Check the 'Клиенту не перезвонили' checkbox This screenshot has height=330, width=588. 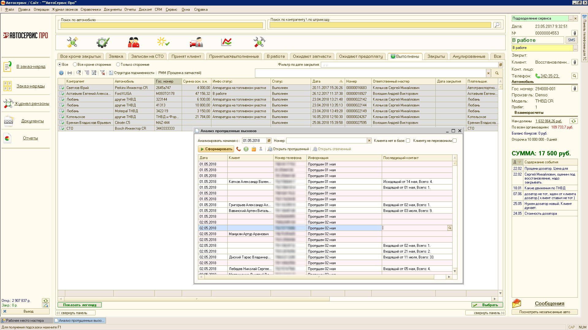point(454,141)
